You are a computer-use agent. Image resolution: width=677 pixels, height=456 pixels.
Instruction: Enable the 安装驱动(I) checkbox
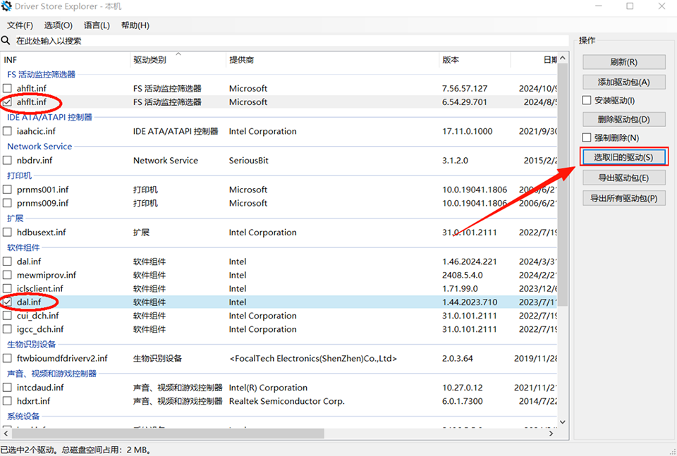pos(587,101)
